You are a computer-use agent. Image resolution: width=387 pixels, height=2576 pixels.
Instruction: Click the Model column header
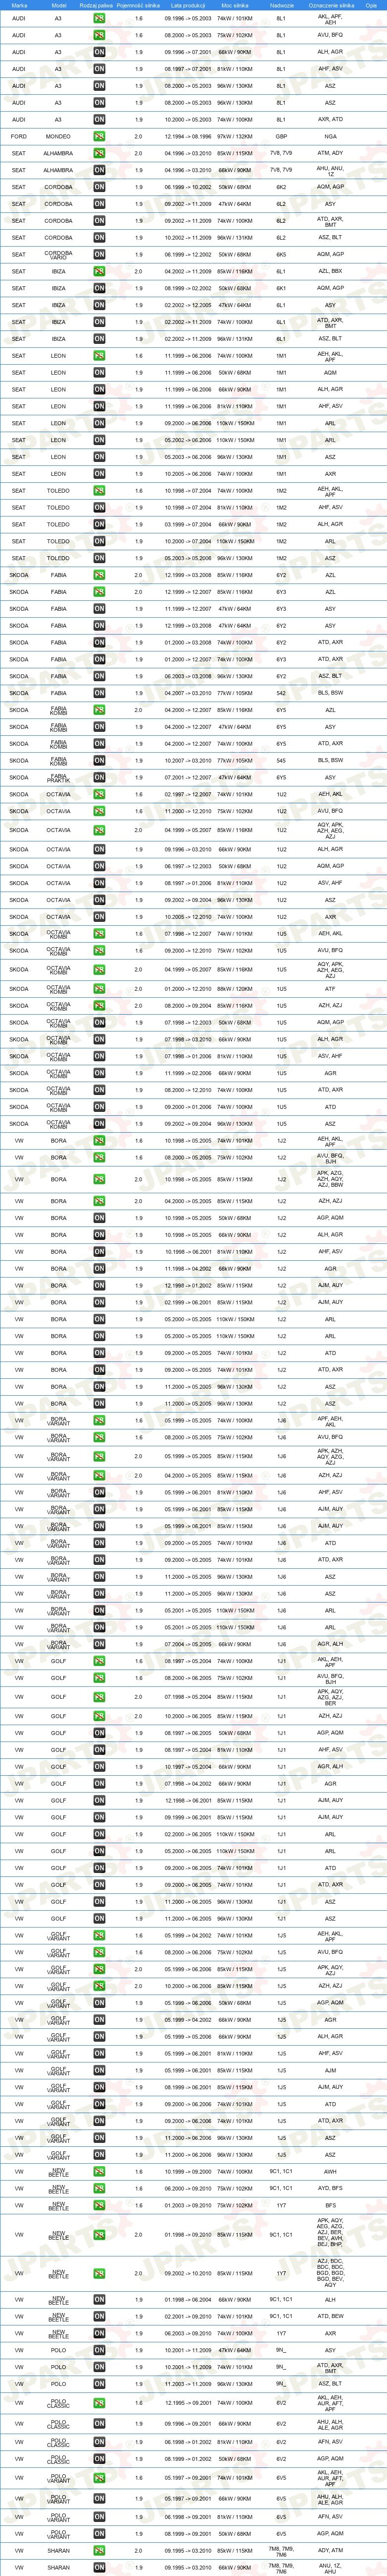pos(58,5)
